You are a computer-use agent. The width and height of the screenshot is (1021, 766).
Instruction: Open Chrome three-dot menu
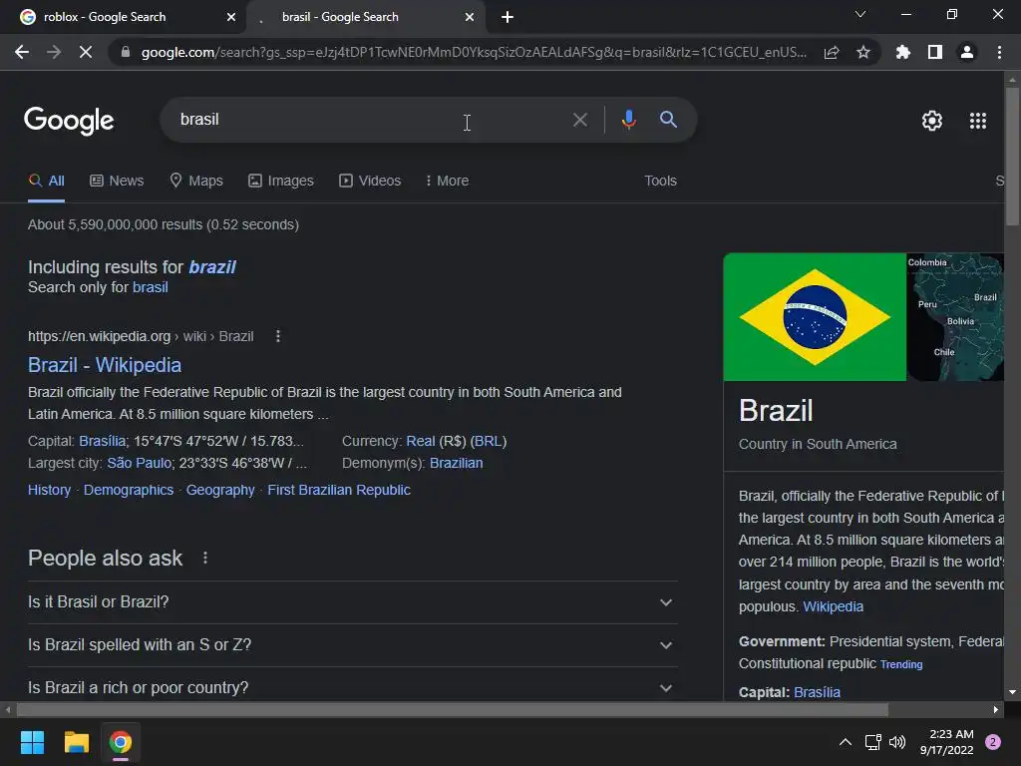tap(999, 52)
